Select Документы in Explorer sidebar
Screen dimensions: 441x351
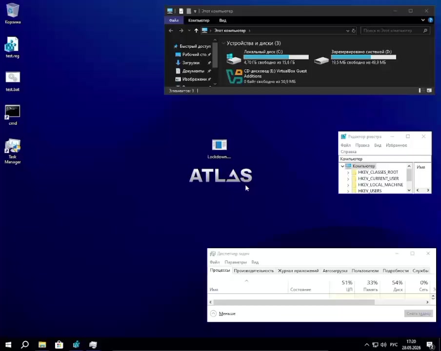(x=193, y=71)
